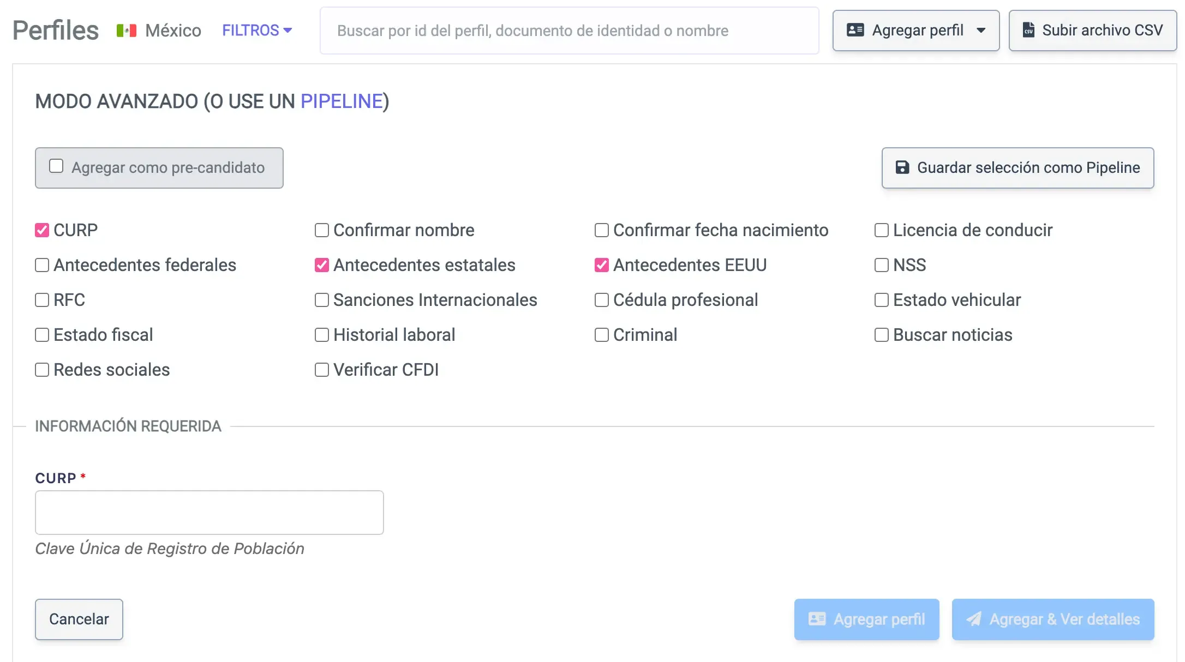Enable the Antecedentes federales checkbox
The height and width of the screenshot is (662, 1185).
[41, 265]
